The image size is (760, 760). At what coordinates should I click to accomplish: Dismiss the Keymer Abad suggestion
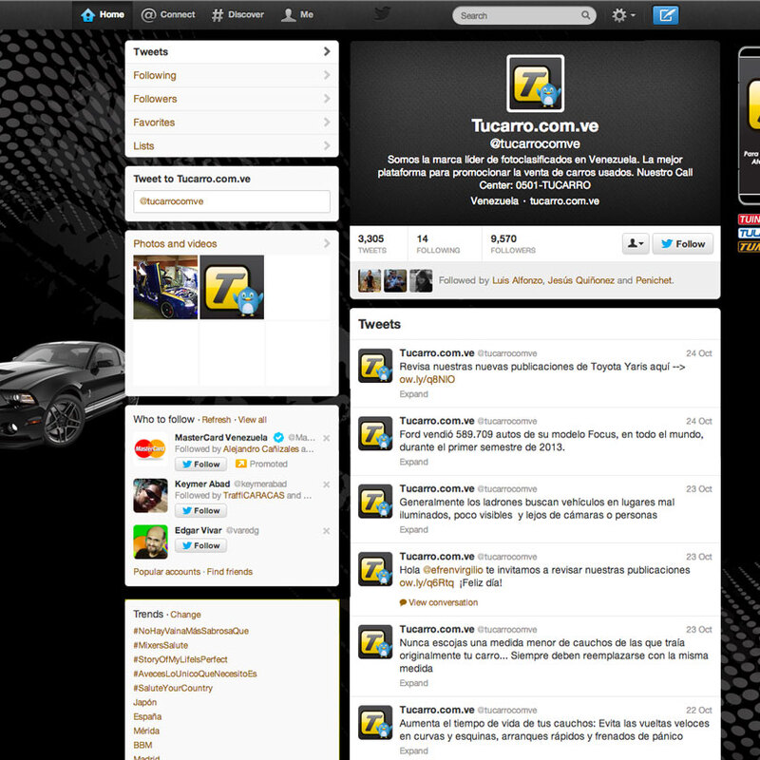coord(326,484)
